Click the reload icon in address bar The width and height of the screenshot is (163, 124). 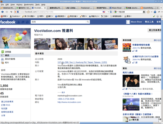[x=111, y=12]
